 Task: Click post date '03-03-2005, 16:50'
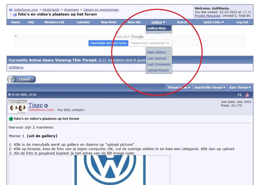tap(24, 95)
